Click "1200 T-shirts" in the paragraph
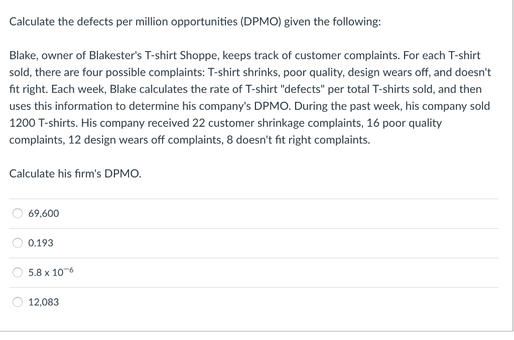Image resolution: width=514 pixels, height=340 pixels. [x=43, y=123]
